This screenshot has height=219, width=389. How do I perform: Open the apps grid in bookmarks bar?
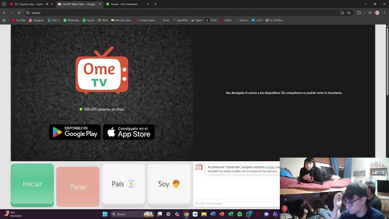click(4, 20)
